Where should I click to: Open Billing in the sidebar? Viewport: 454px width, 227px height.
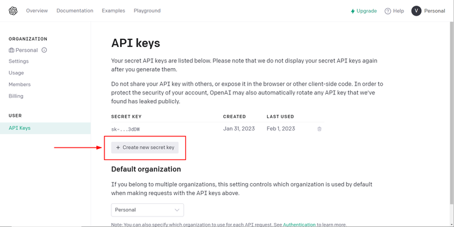[16, 96]
